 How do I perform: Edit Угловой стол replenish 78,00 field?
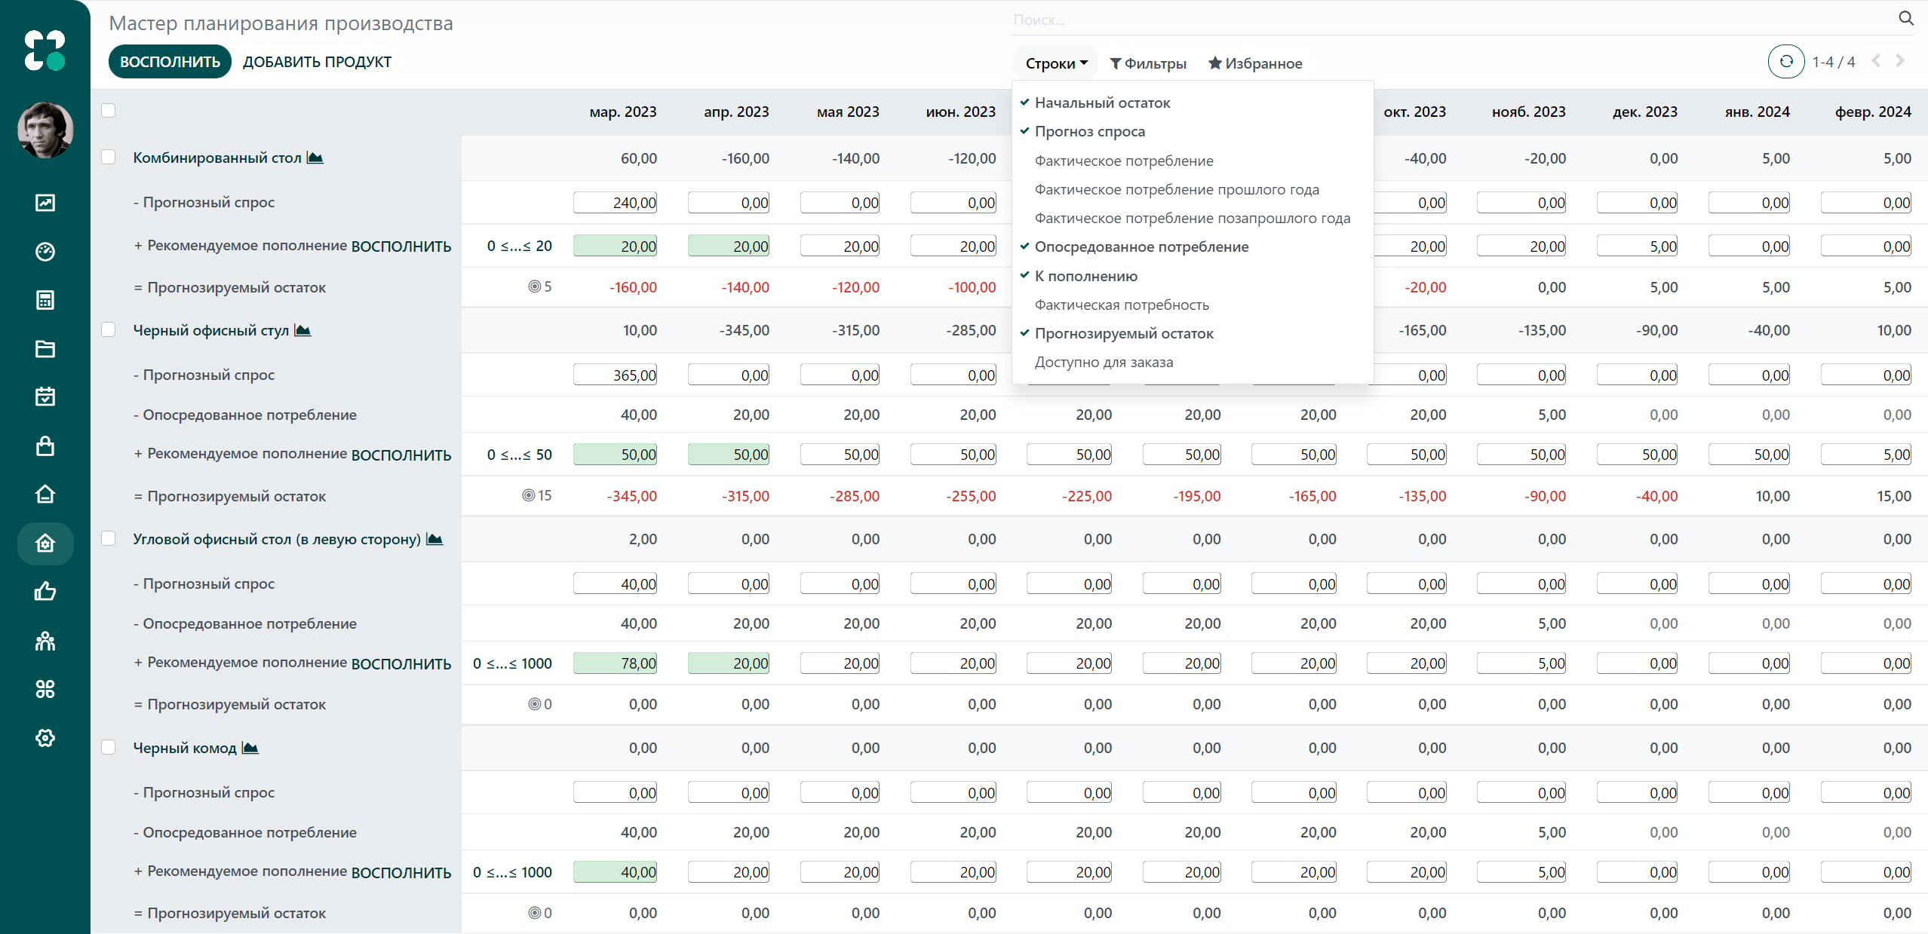615,663
